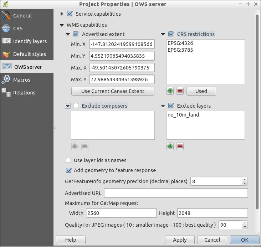Collapse the WMS capabilities section
The image size is (261, 247).
(62, 25)
